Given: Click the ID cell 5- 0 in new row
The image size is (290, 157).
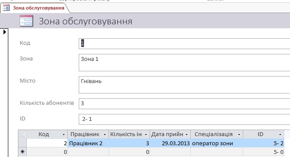Looking at the screenshot, I should pos(264,152).
